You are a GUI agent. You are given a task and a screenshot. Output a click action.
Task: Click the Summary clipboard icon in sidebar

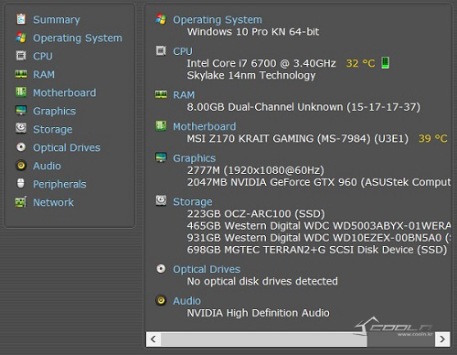point(21,19)
